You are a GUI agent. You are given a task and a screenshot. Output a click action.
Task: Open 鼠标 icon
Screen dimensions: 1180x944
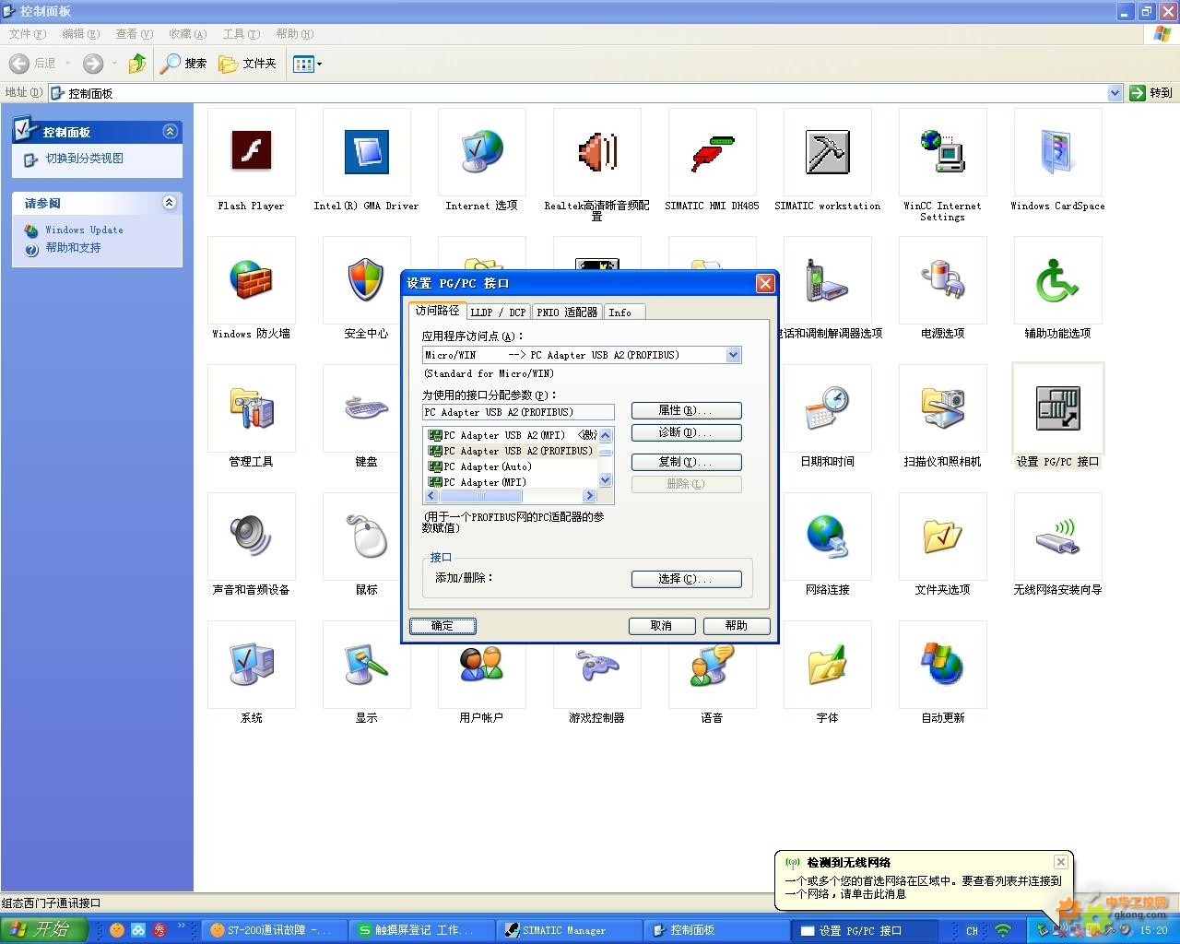click(366, 537)
